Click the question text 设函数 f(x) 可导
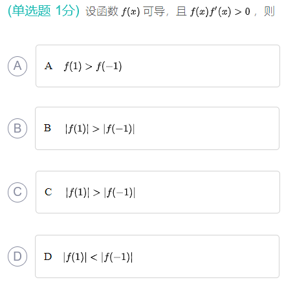 point(125,12)
